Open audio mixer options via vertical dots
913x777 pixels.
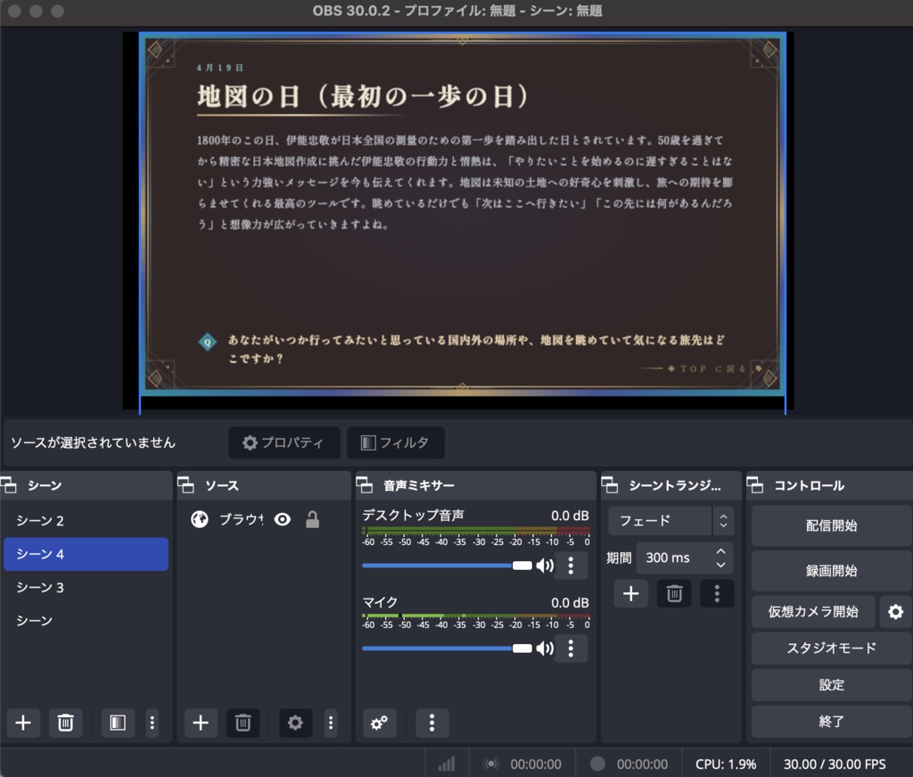click(x=432, y=723)
